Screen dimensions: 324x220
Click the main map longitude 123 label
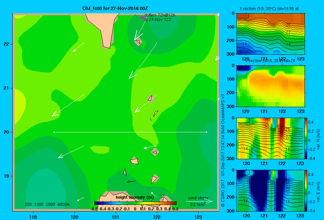(198, 217)
